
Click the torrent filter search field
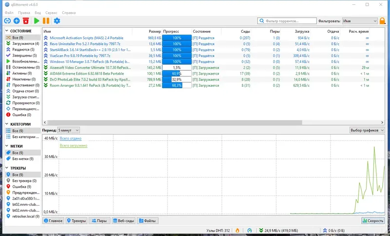coord(287,21)
